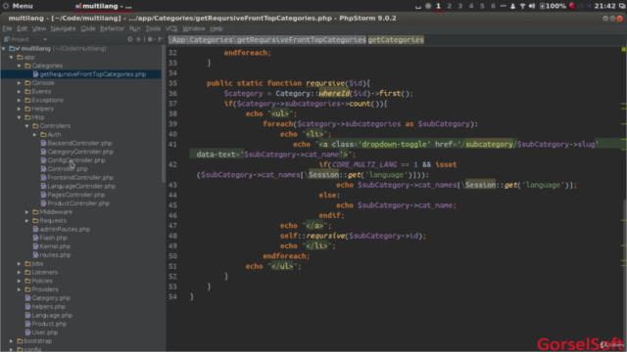Click the BackendController.php file icon

click(x=43, y=143)
